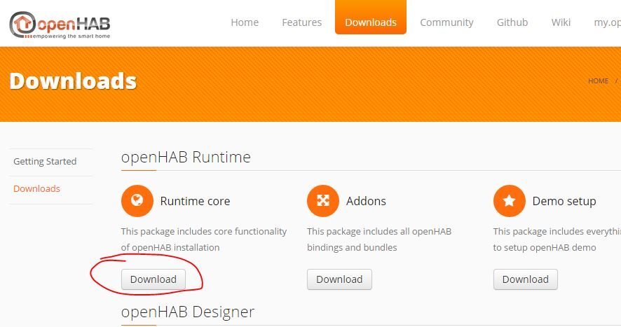Click the openHAB Runtime section heading
Screen dimensions: 621x327
tap(186, 158)
